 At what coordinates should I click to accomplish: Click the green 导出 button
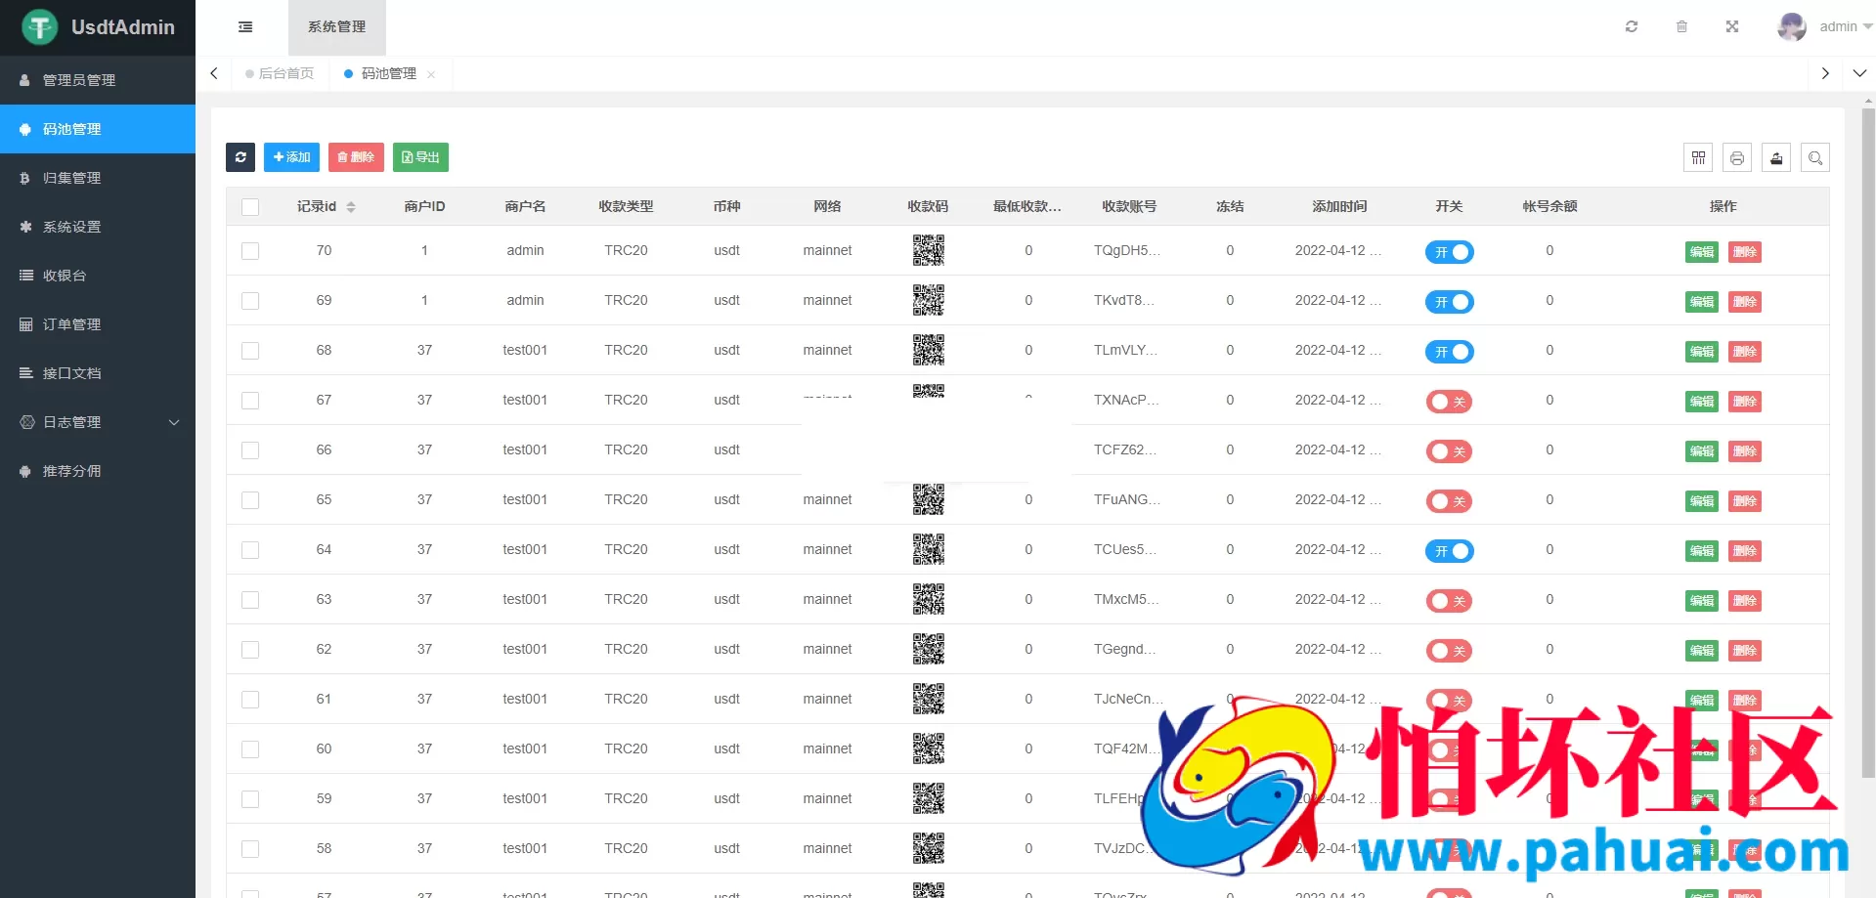click(x=420, y=157)
